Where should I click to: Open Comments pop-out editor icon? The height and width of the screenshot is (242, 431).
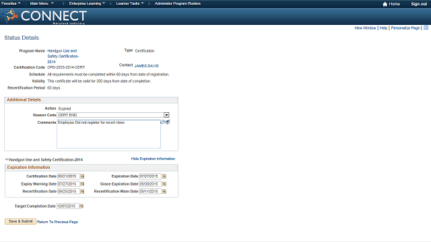[163, 122]
